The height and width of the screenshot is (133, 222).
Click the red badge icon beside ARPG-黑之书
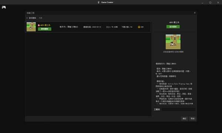click(39, 25)
